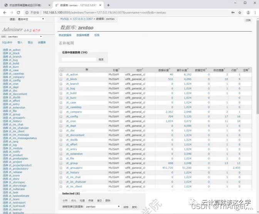The height and width of the screenshot is (214, 259).
Task: Select zt_bug in the sidebar list
Action: point(13,60)
